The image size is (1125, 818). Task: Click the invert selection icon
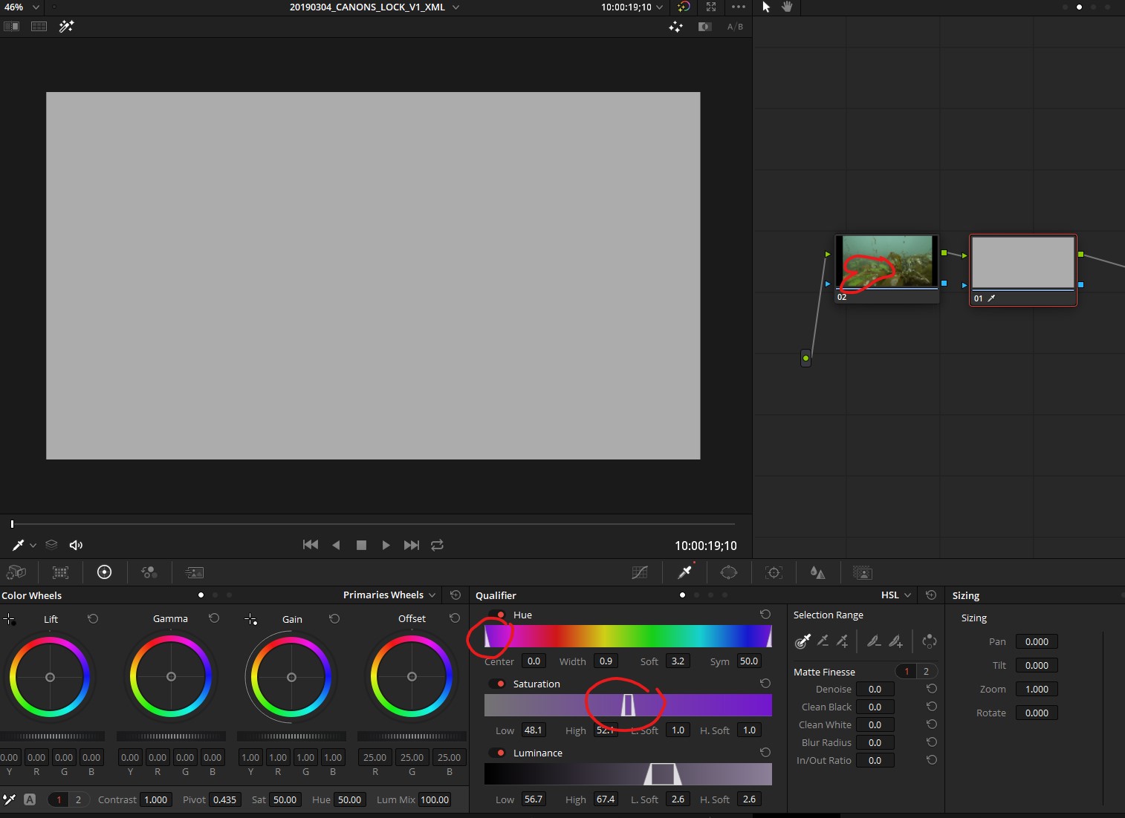click(x=929, y=641)
